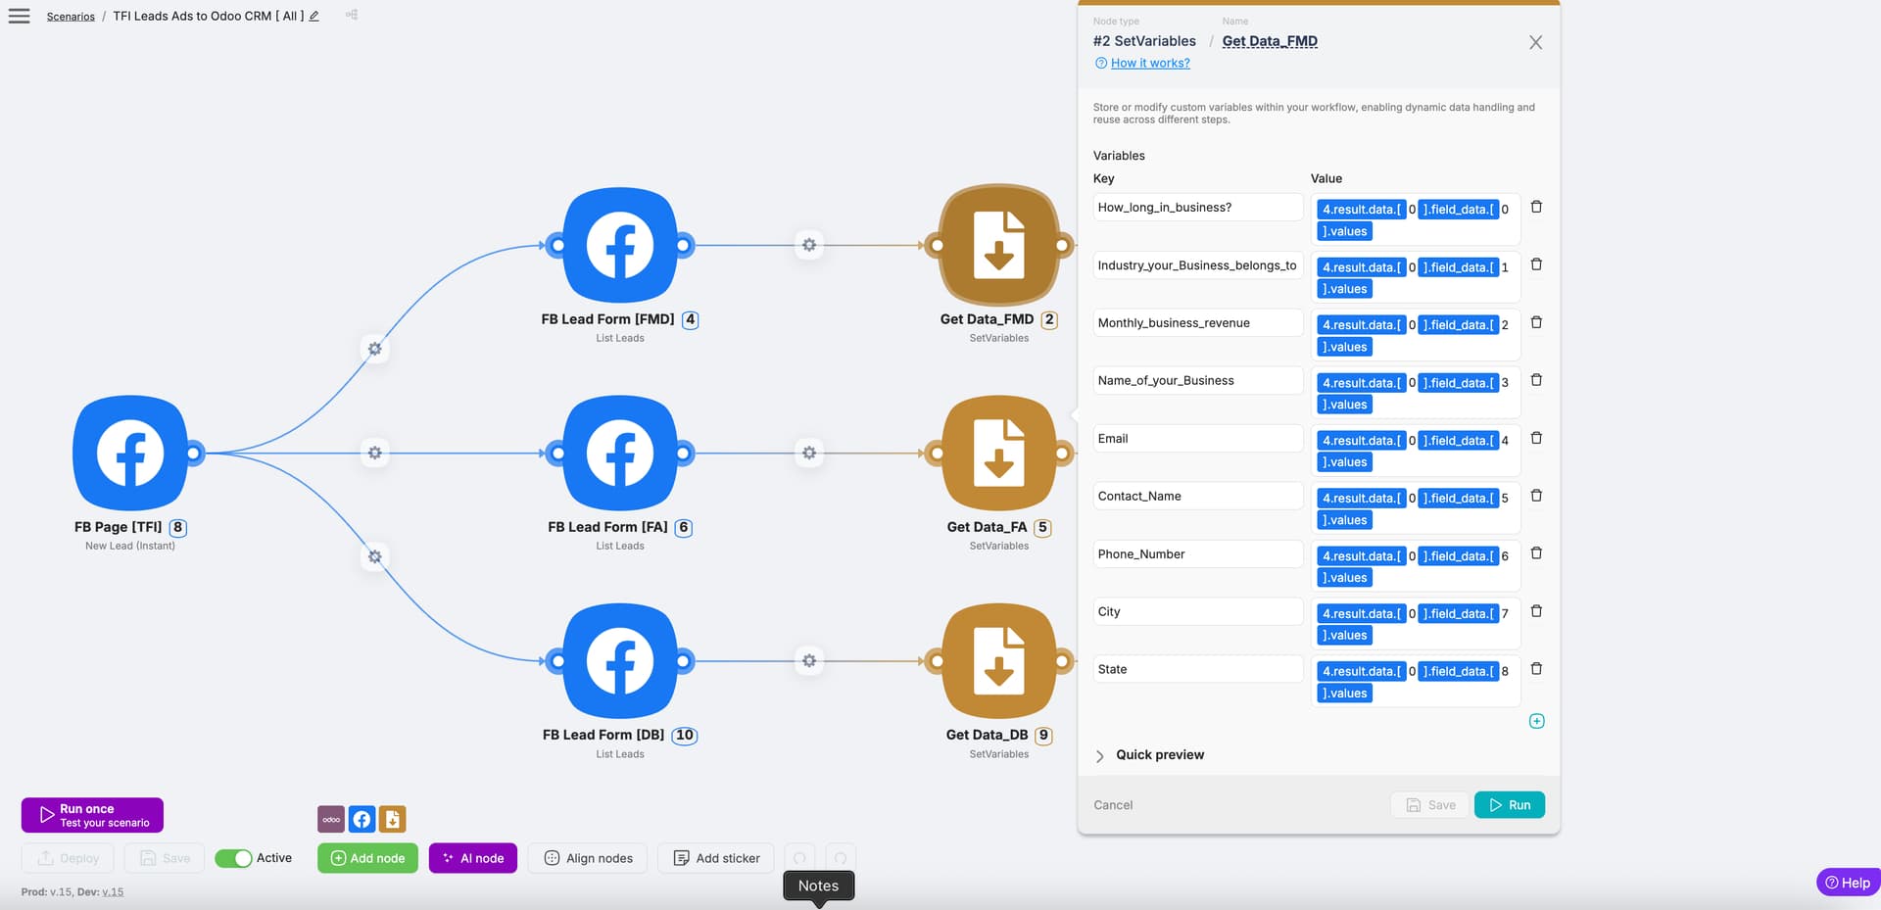
Task: Delete the Contact_Name variable row
Action: (x=1536, y=496)
